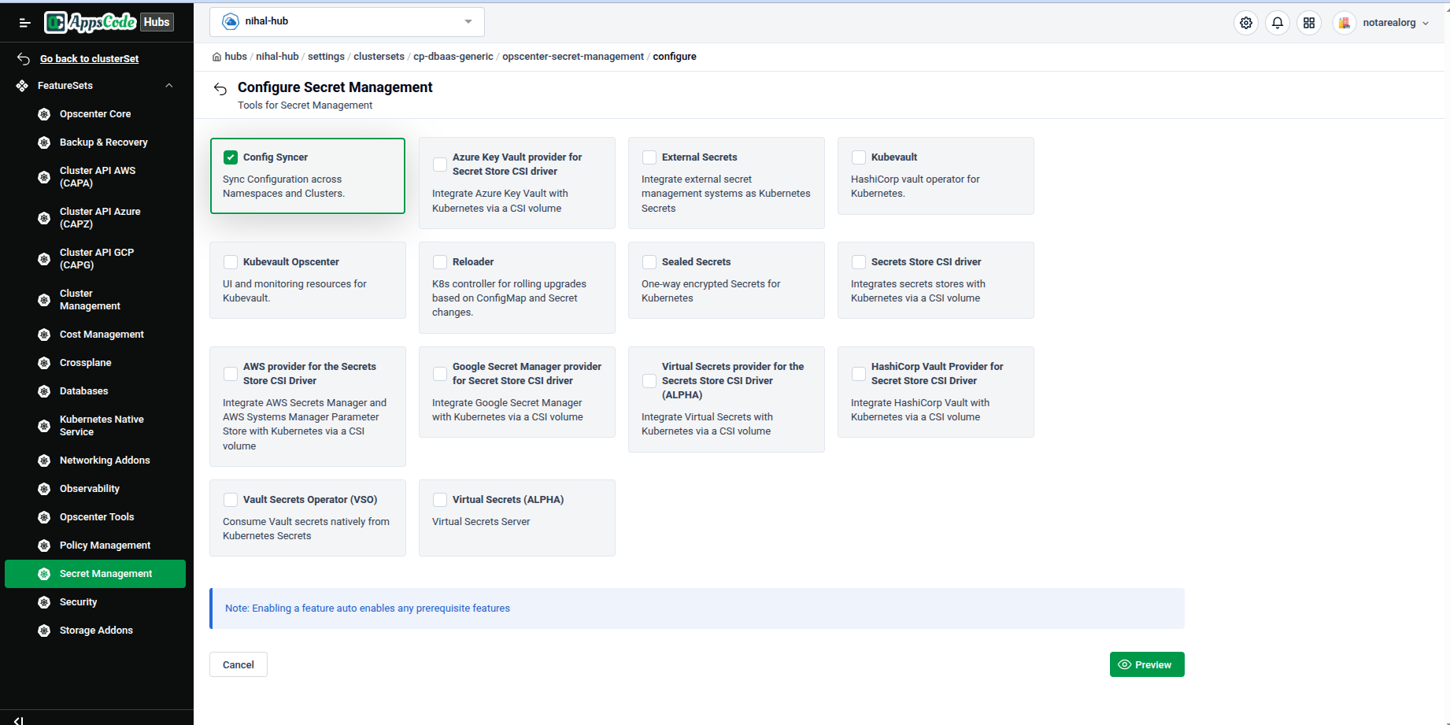
Task: Click settings in the breadcrumb
Action: point(326,57)
